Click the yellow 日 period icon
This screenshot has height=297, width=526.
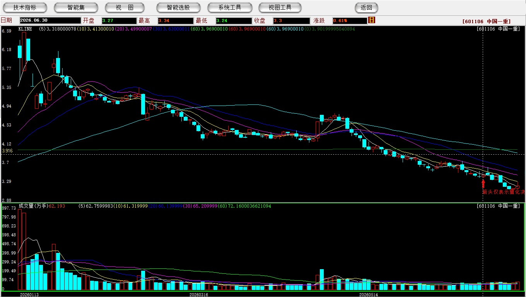click(x=372, y=20)
